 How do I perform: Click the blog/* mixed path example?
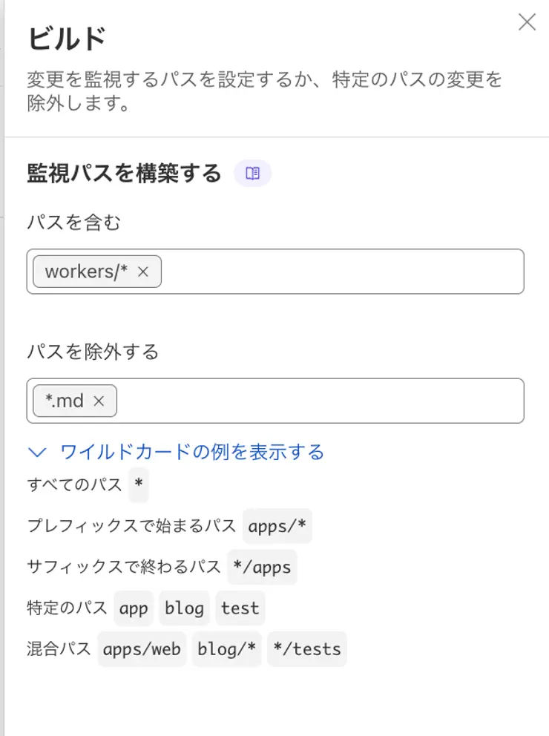point(226,649)
